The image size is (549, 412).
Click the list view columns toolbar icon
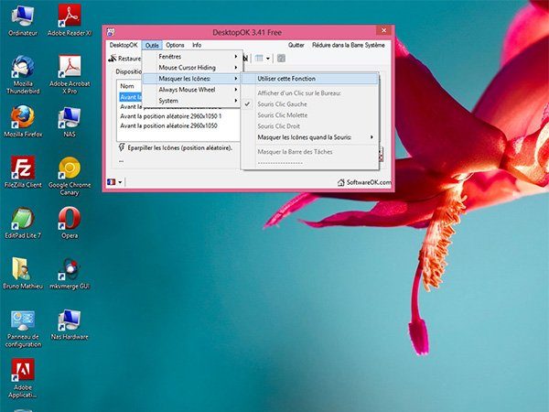coord(259,59)
